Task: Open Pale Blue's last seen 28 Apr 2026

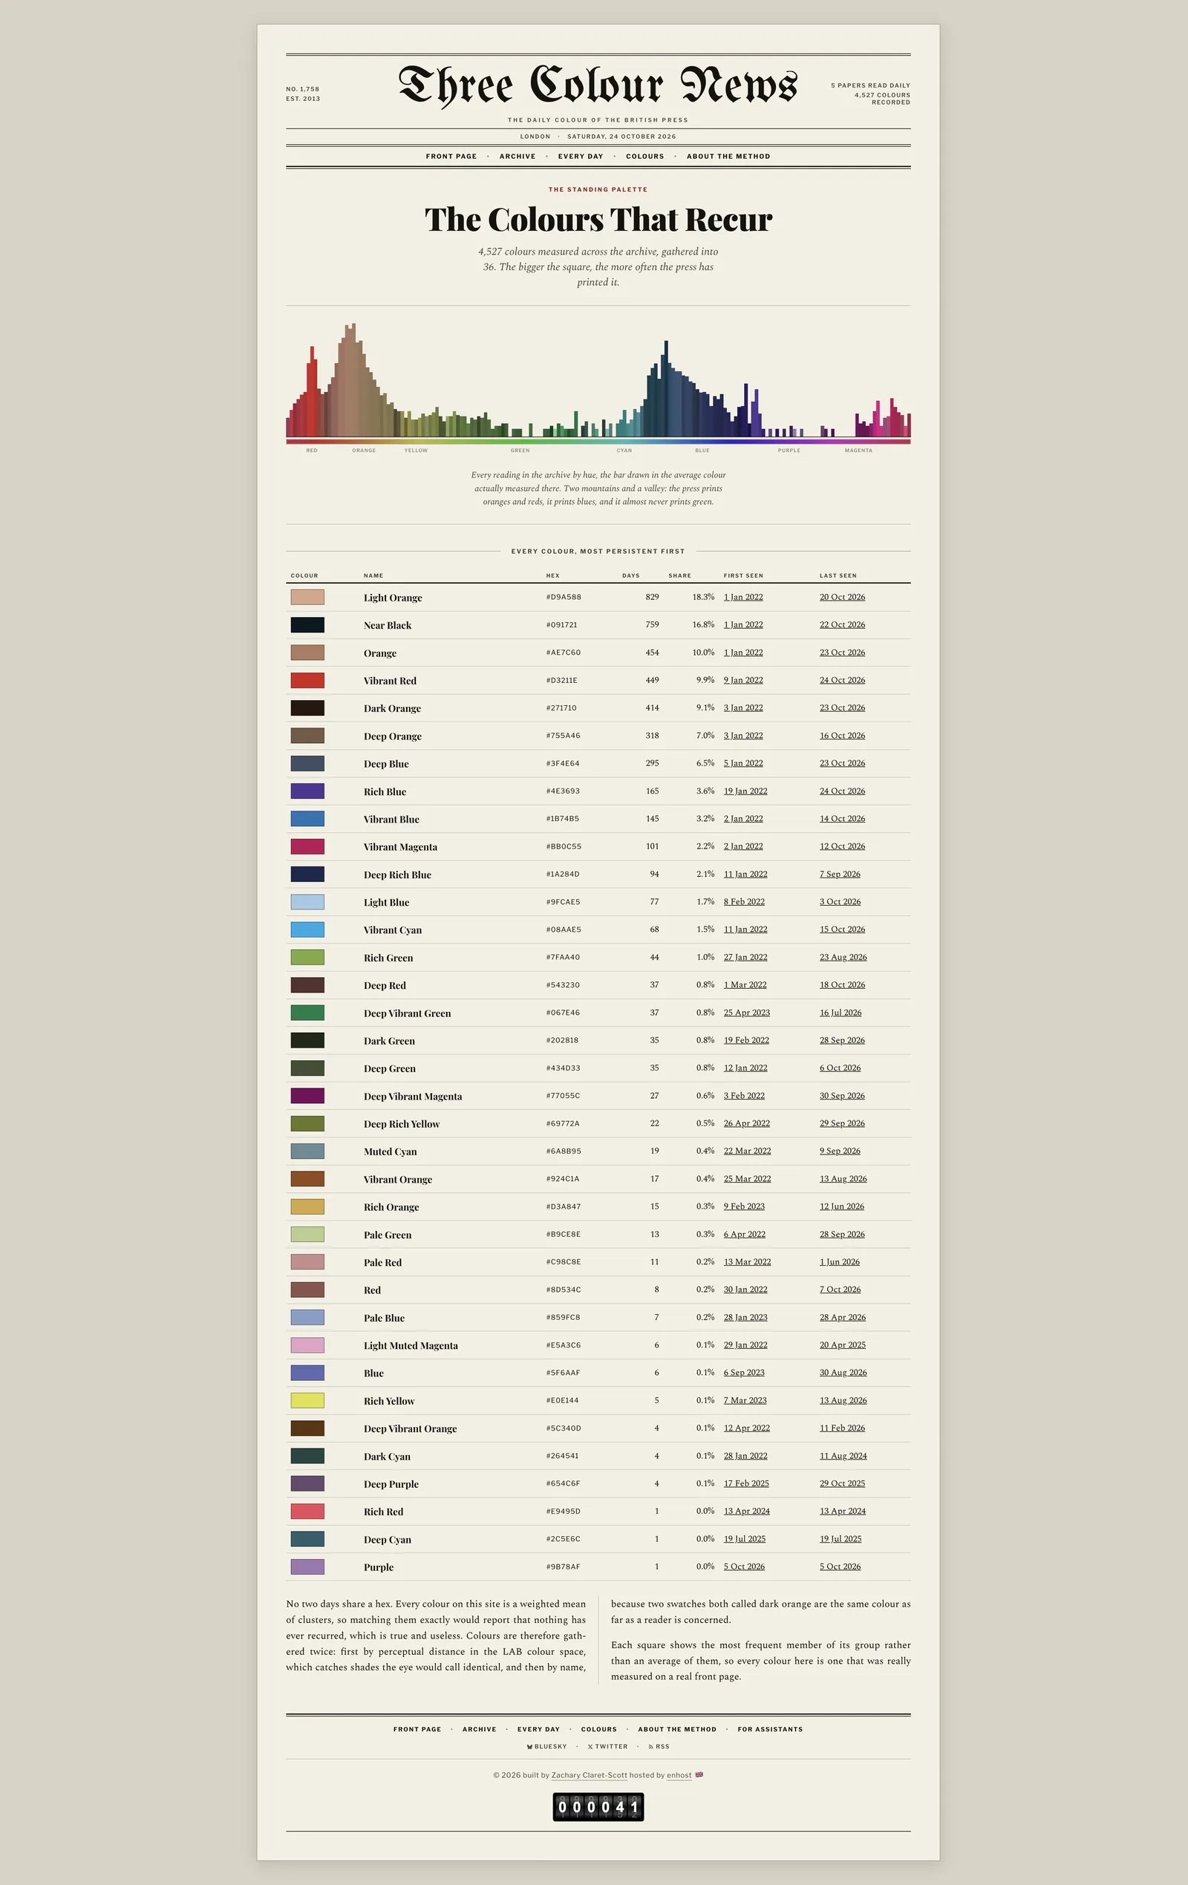Action: coord(843,1318)
